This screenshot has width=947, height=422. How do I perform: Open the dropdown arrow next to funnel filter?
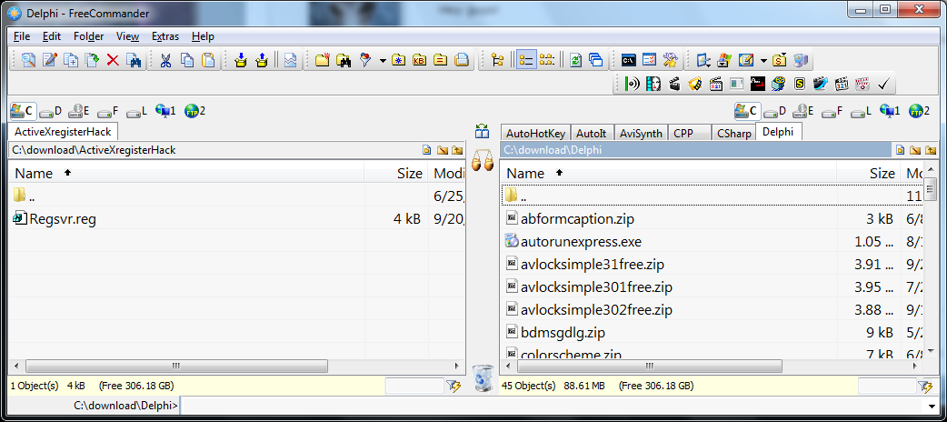pyautogui.click(x=383, y=61)
